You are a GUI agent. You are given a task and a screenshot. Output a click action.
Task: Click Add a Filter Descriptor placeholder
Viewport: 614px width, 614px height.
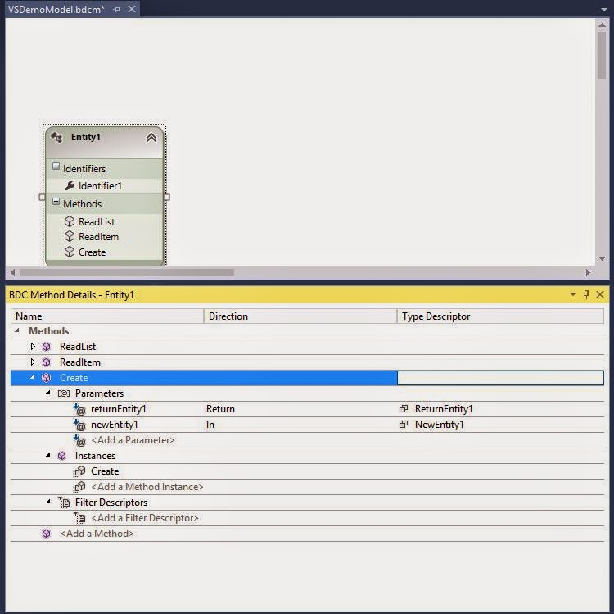(x=145, y=518)
